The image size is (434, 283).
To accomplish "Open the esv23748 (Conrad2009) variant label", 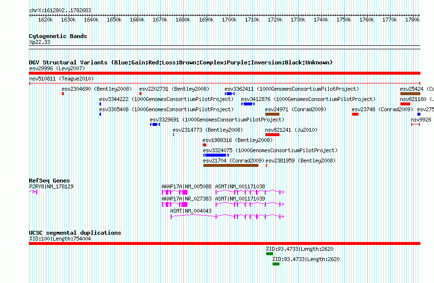I will pos(382,109).
